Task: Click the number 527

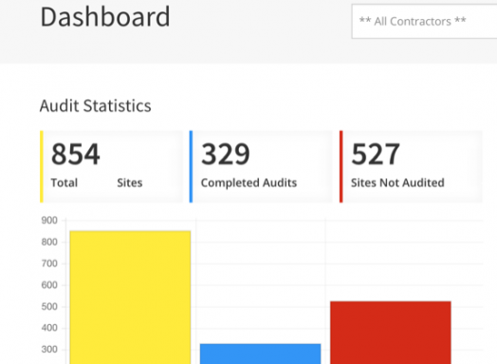Action: tap(376, 155)
